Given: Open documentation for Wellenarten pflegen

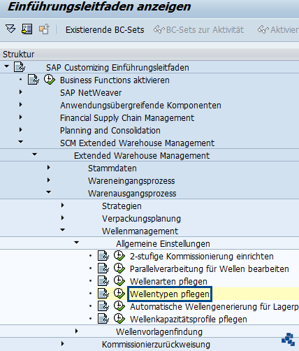Looking at the screenshot, I should (x=103, y=281).
